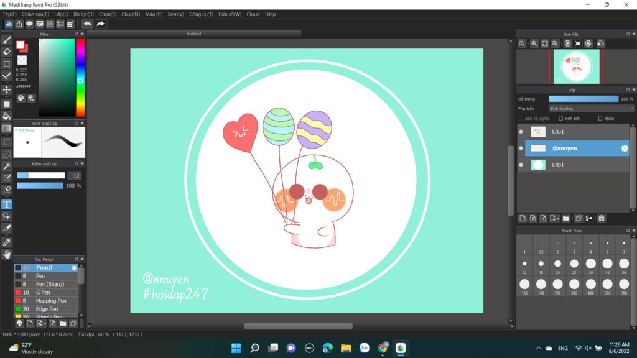Click the horizontal canvas scrollbar
Viewport: 637px width, 358px height.
298,326
